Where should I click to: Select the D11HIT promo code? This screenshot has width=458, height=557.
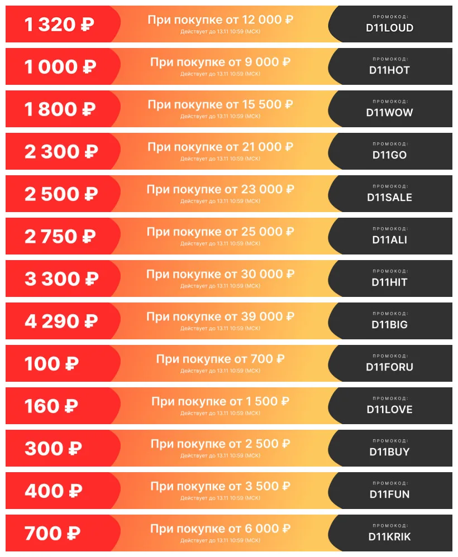390,282
